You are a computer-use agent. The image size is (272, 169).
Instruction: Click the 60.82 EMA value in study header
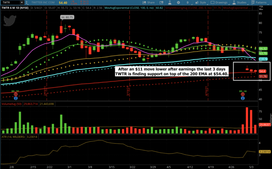pyautogui.click(x=159, y=8)
